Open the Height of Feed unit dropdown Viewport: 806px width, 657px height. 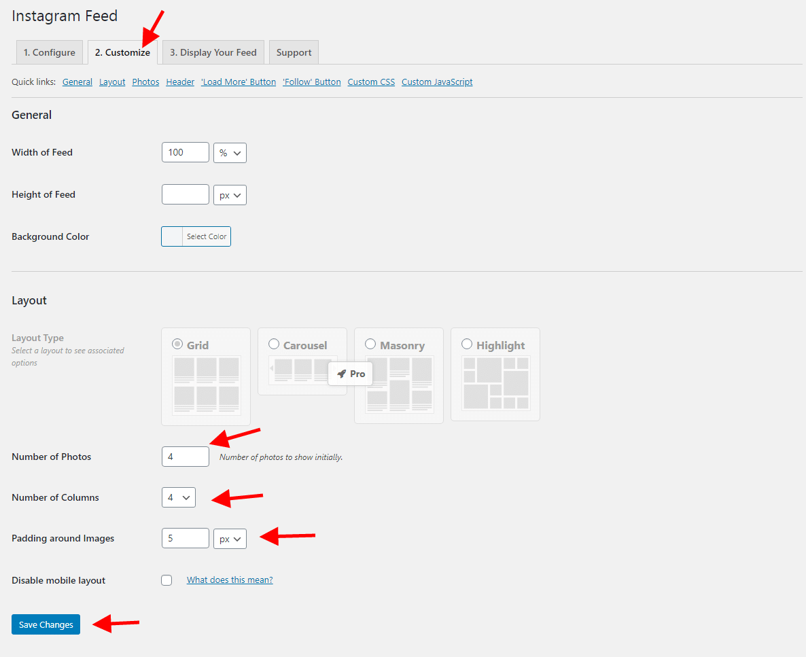pos(230,195)
